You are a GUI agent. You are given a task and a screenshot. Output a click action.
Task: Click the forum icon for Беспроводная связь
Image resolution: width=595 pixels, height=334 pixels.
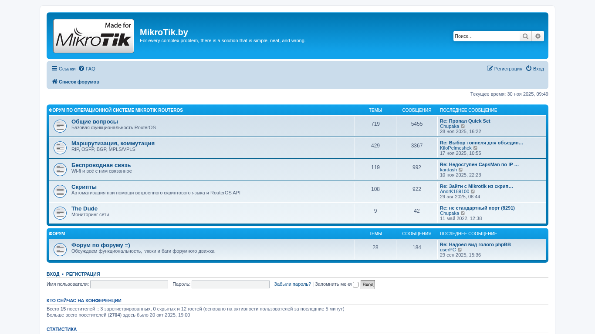[x=60, y=170]
